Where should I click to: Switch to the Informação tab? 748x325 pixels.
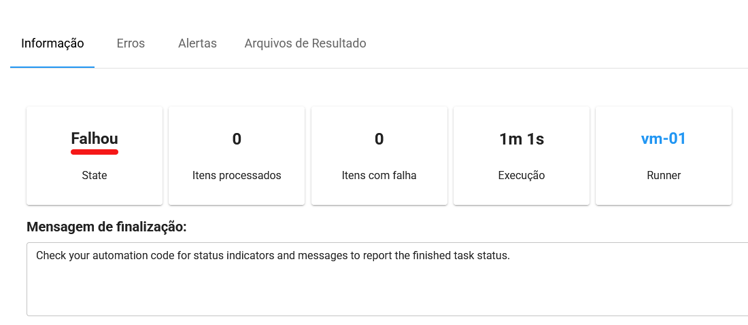pyautogui.click(x=52, y=43)
